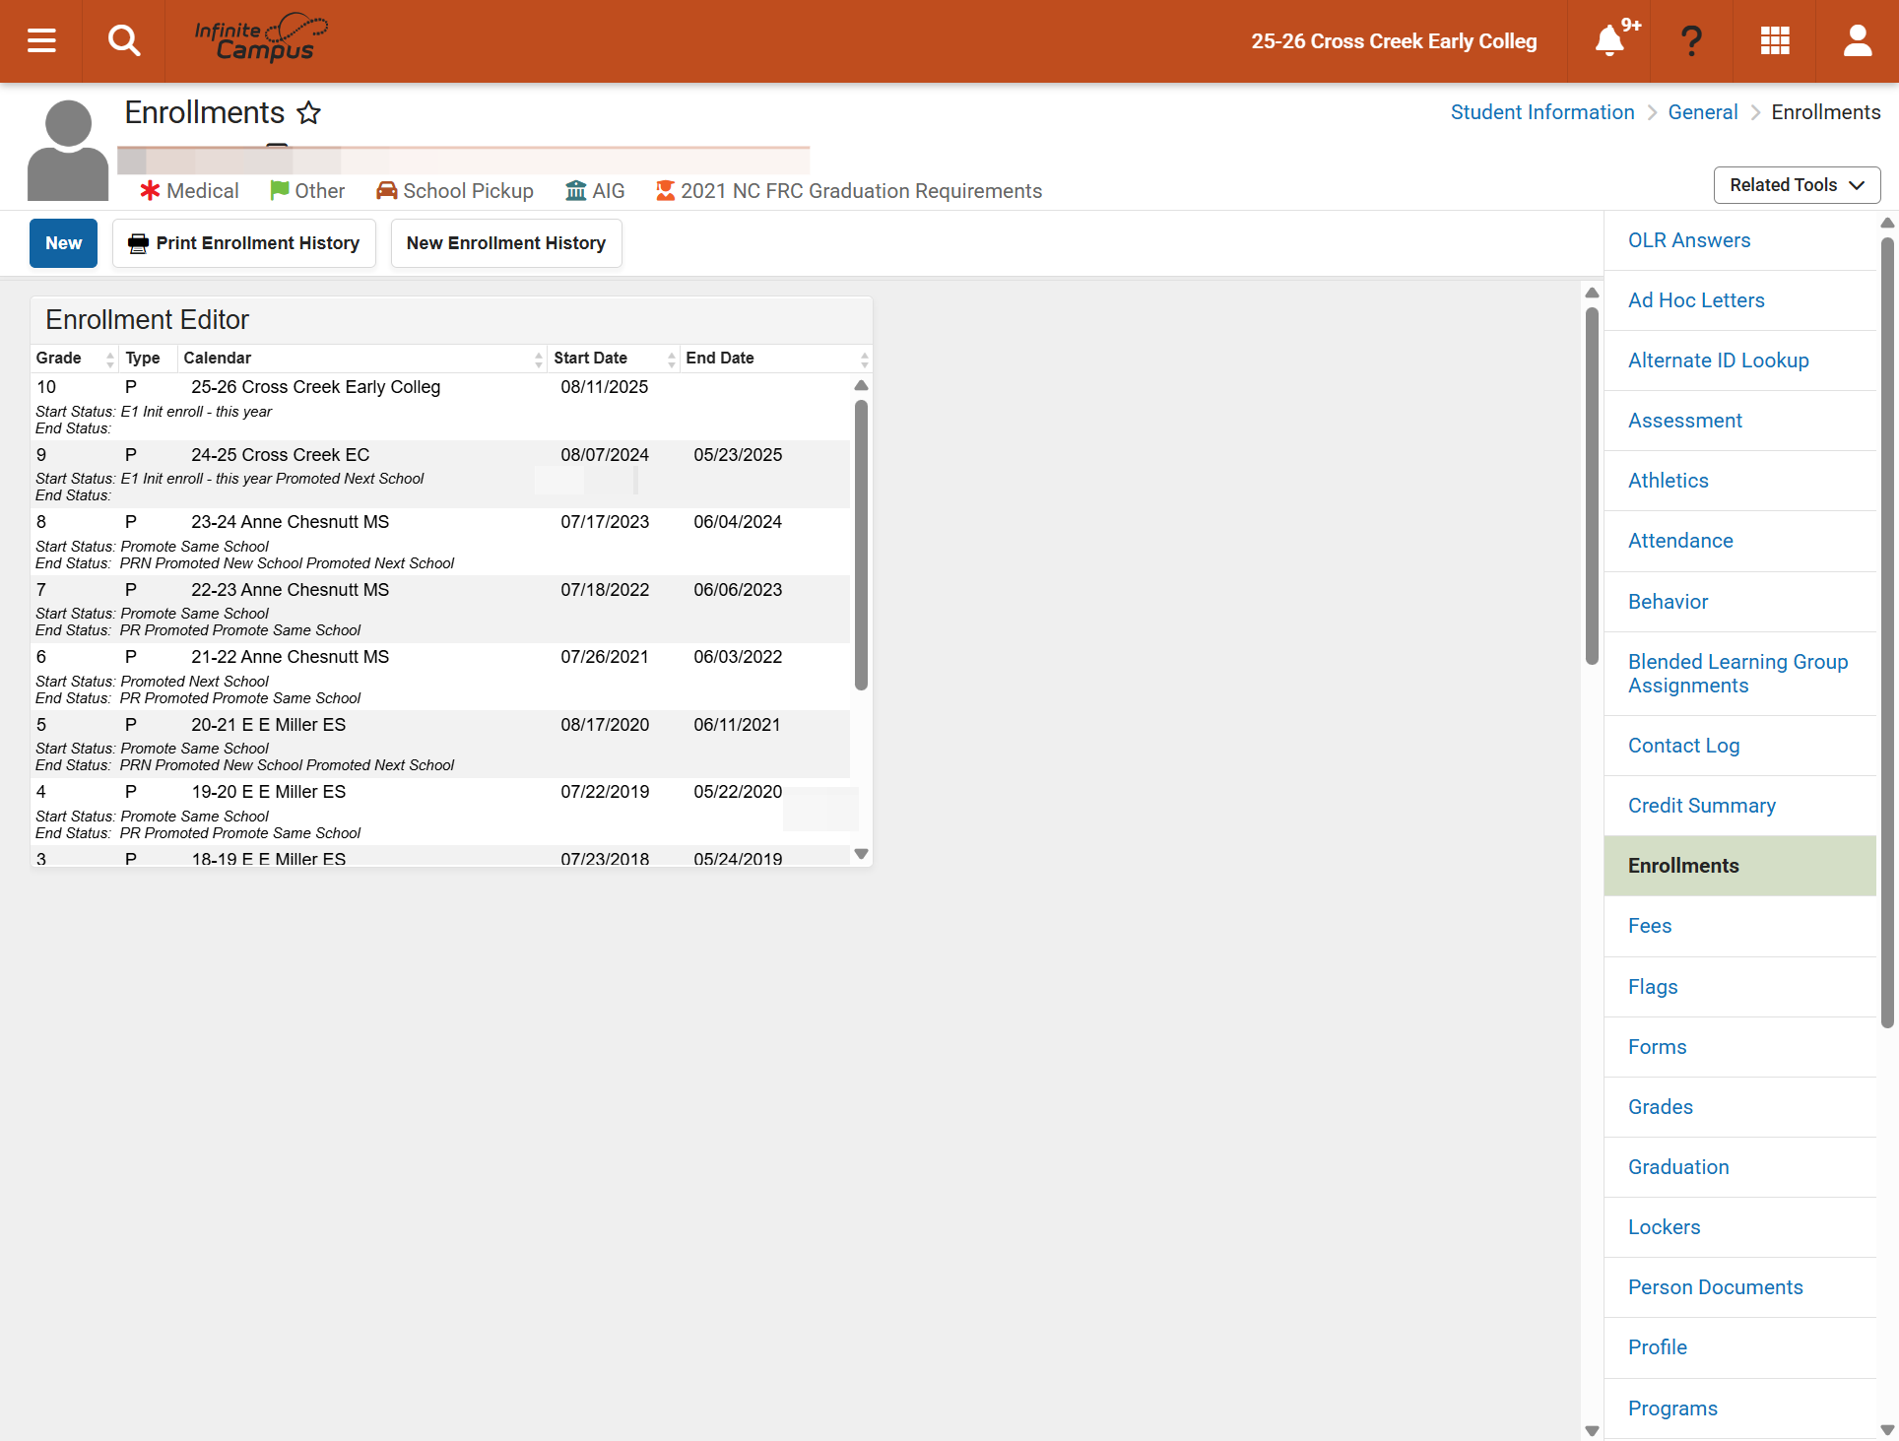The image size is (1899, 1441).
Task: Select the 24-25 Cross Creek EC row
Action: point(440,475)
